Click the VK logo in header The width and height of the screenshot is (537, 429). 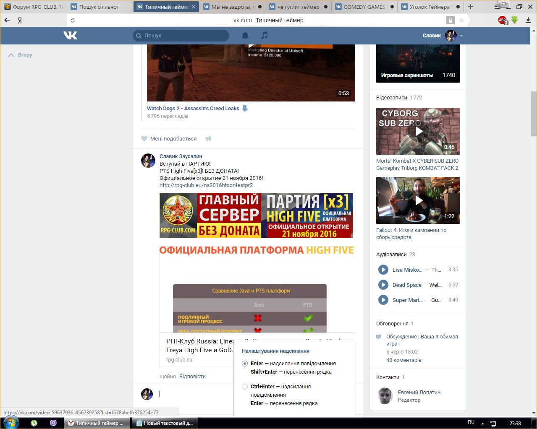[70, 36]
